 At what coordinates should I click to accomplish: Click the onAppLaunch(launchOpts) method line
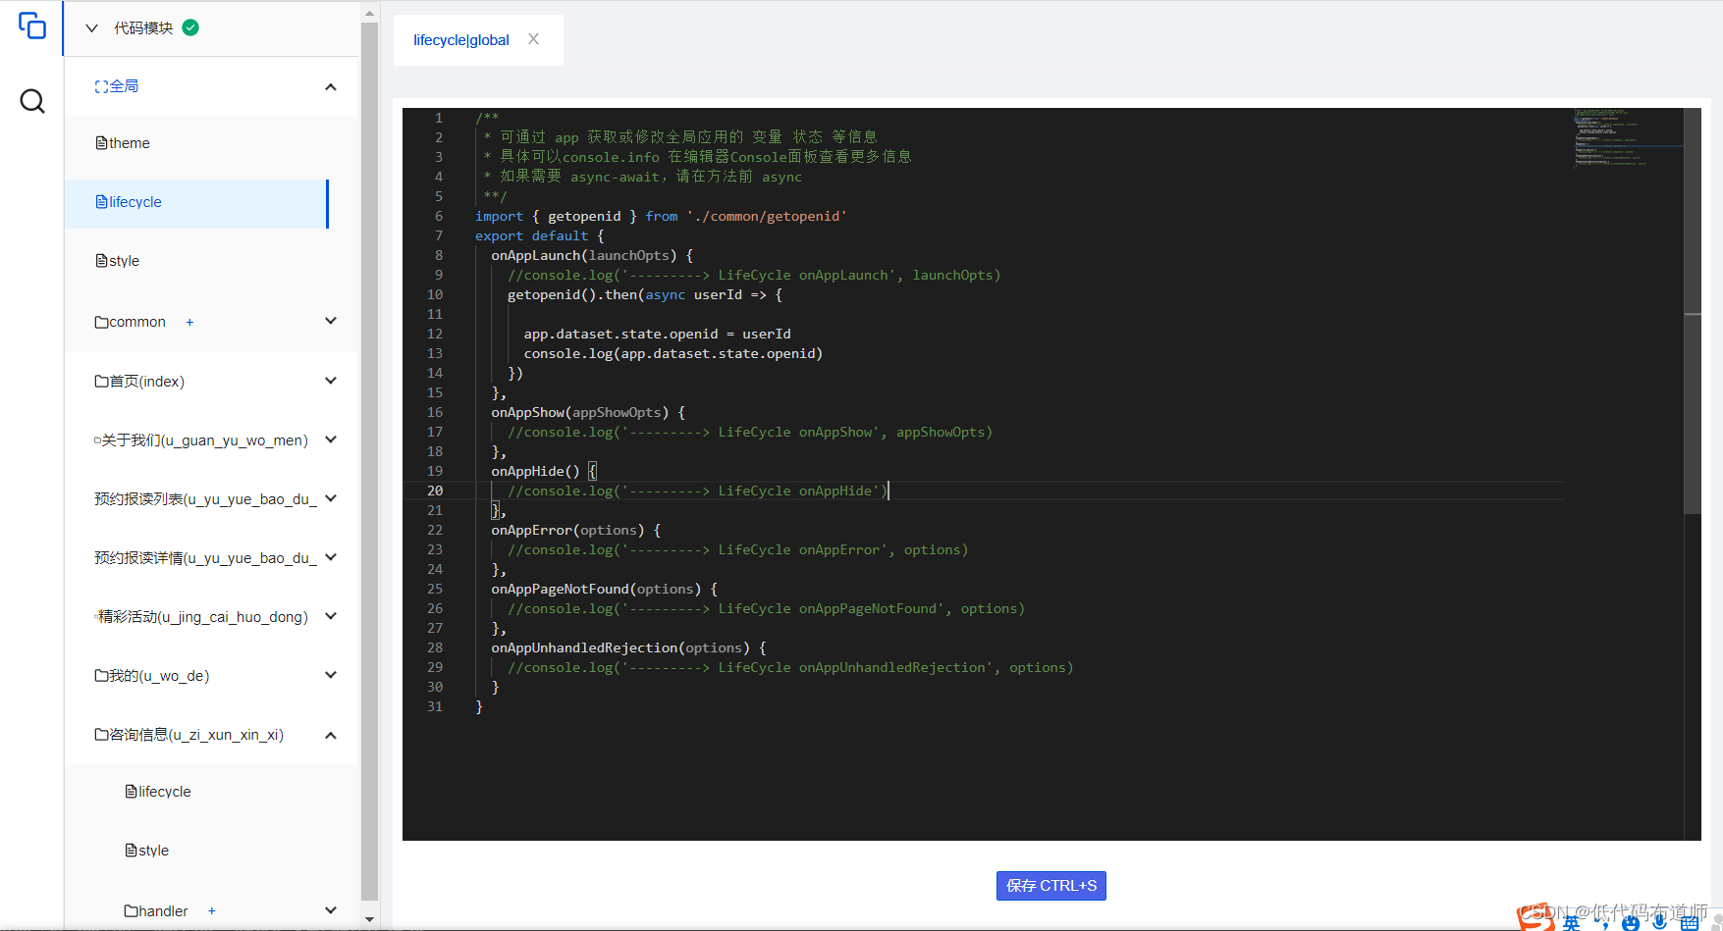(592, 256)
